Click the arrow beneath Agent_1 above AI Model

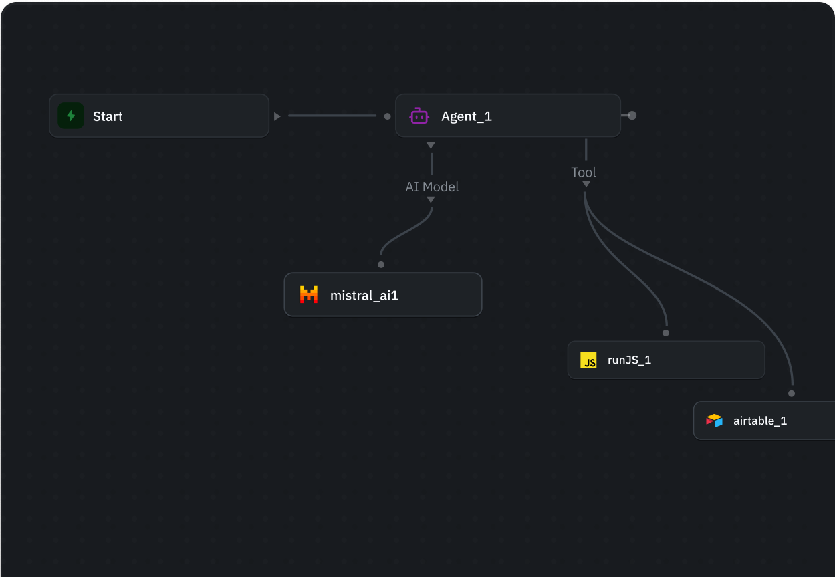431,146
